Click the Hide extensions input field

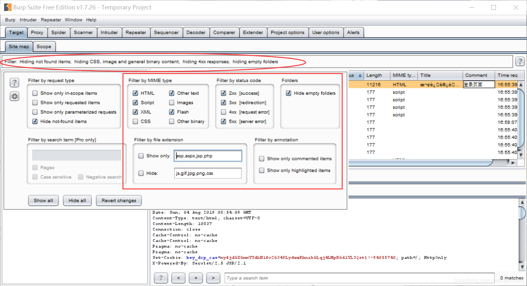208,173
